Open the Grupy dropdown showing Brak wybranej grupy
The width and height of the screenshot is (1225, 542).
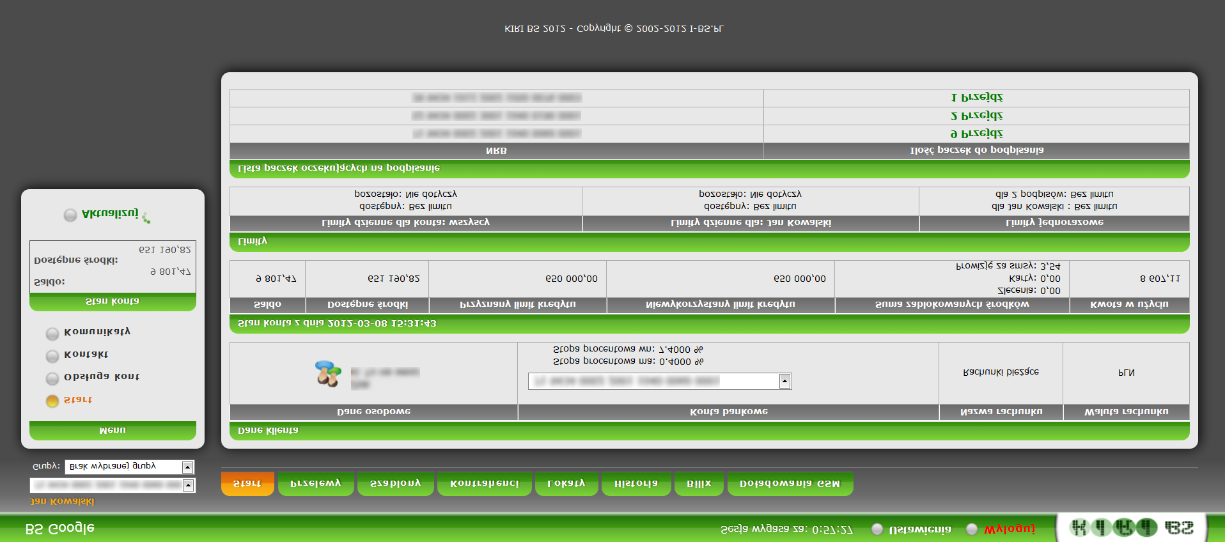point(130,467)
